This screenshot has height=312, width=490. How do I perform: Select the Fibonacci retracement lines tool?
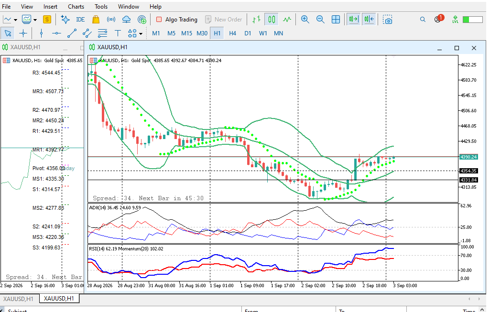(x=102, y=33)
